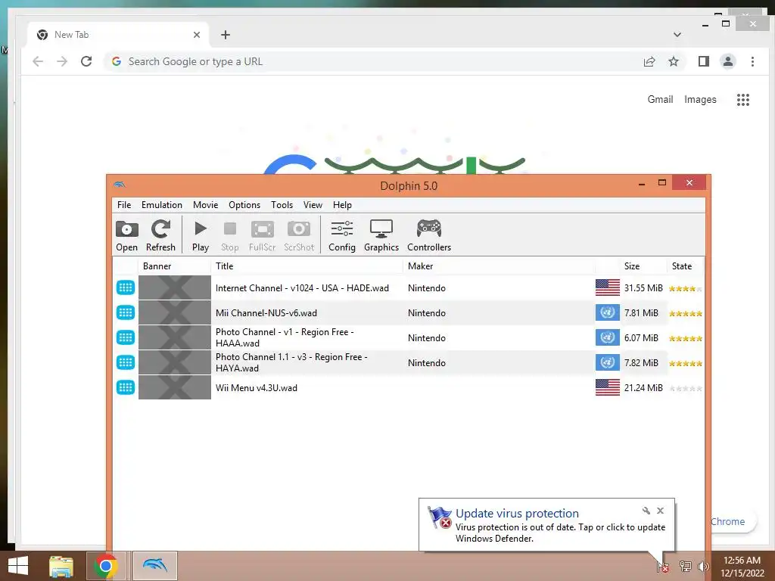Click Chrome back arrow

click(x=38, y=61)
